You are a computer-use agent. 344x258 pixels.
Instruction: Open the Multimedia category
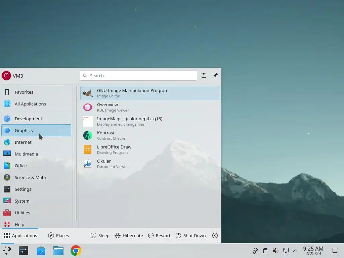36,154
